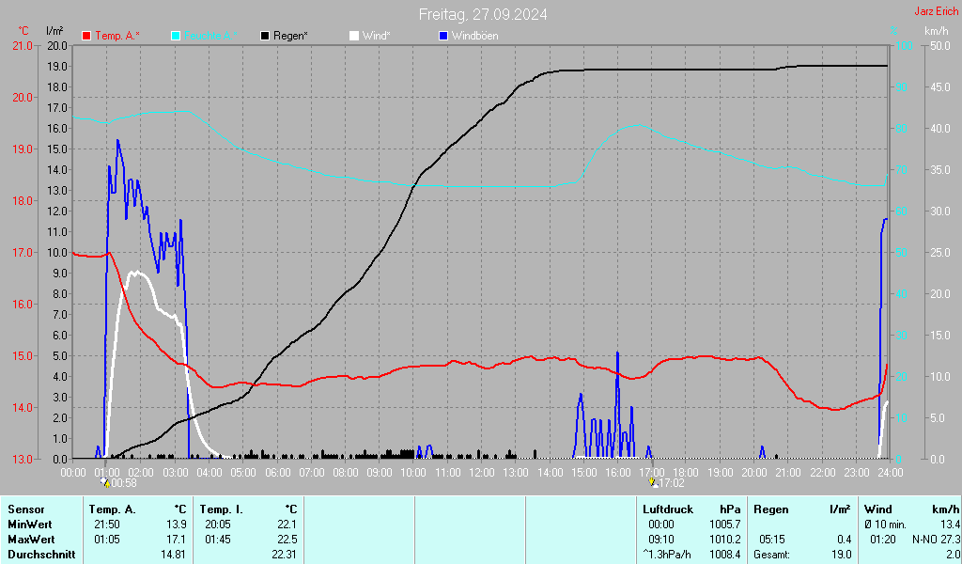Click the indoor average value 22.31
Screen dimensions: 962x564
point(284,555)
